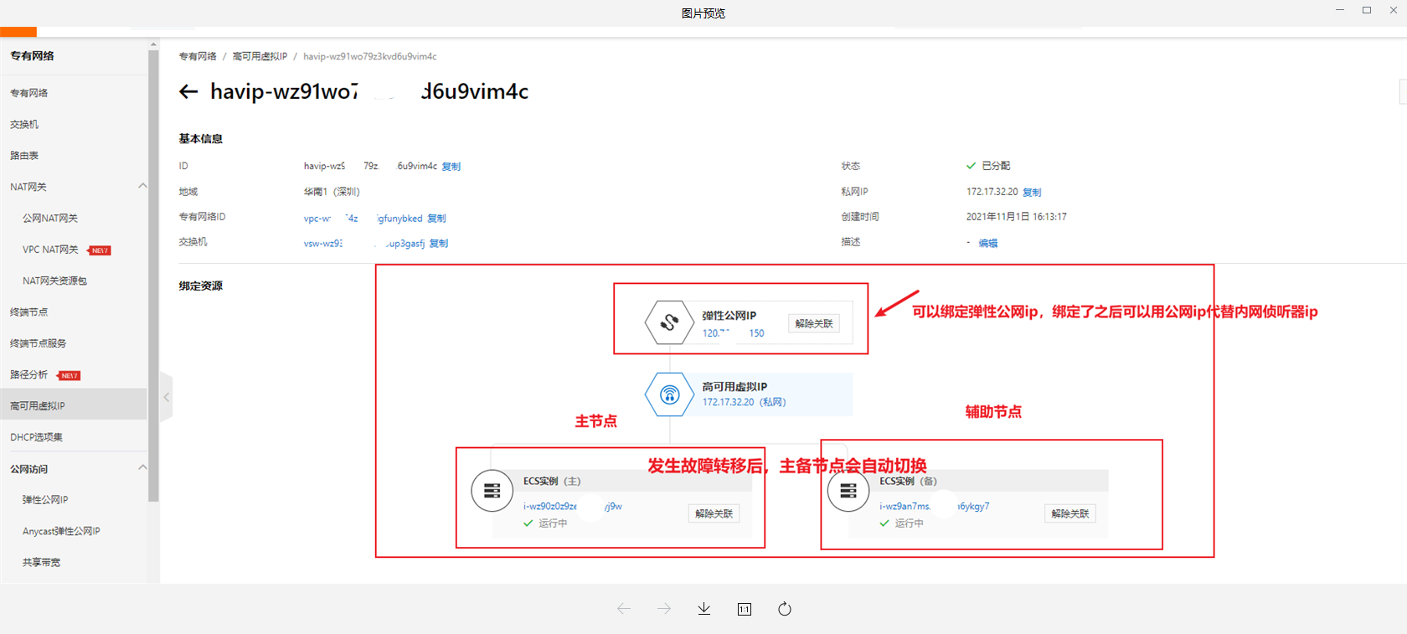Screen dimensions: 1407x634
Task: Copy the 交换机 ID value
Action: [x=439, y=244]
